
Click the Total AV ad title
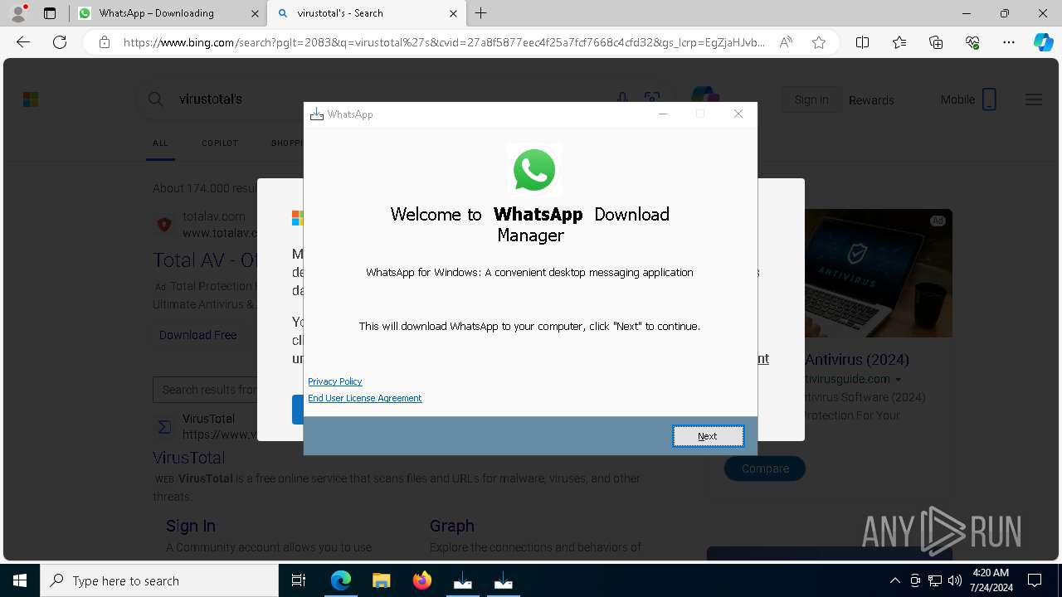click(205, 260)
